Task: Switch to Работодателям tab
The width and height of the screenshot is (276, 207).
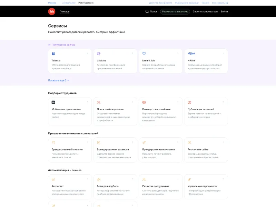Action: [x=86, y=3]
